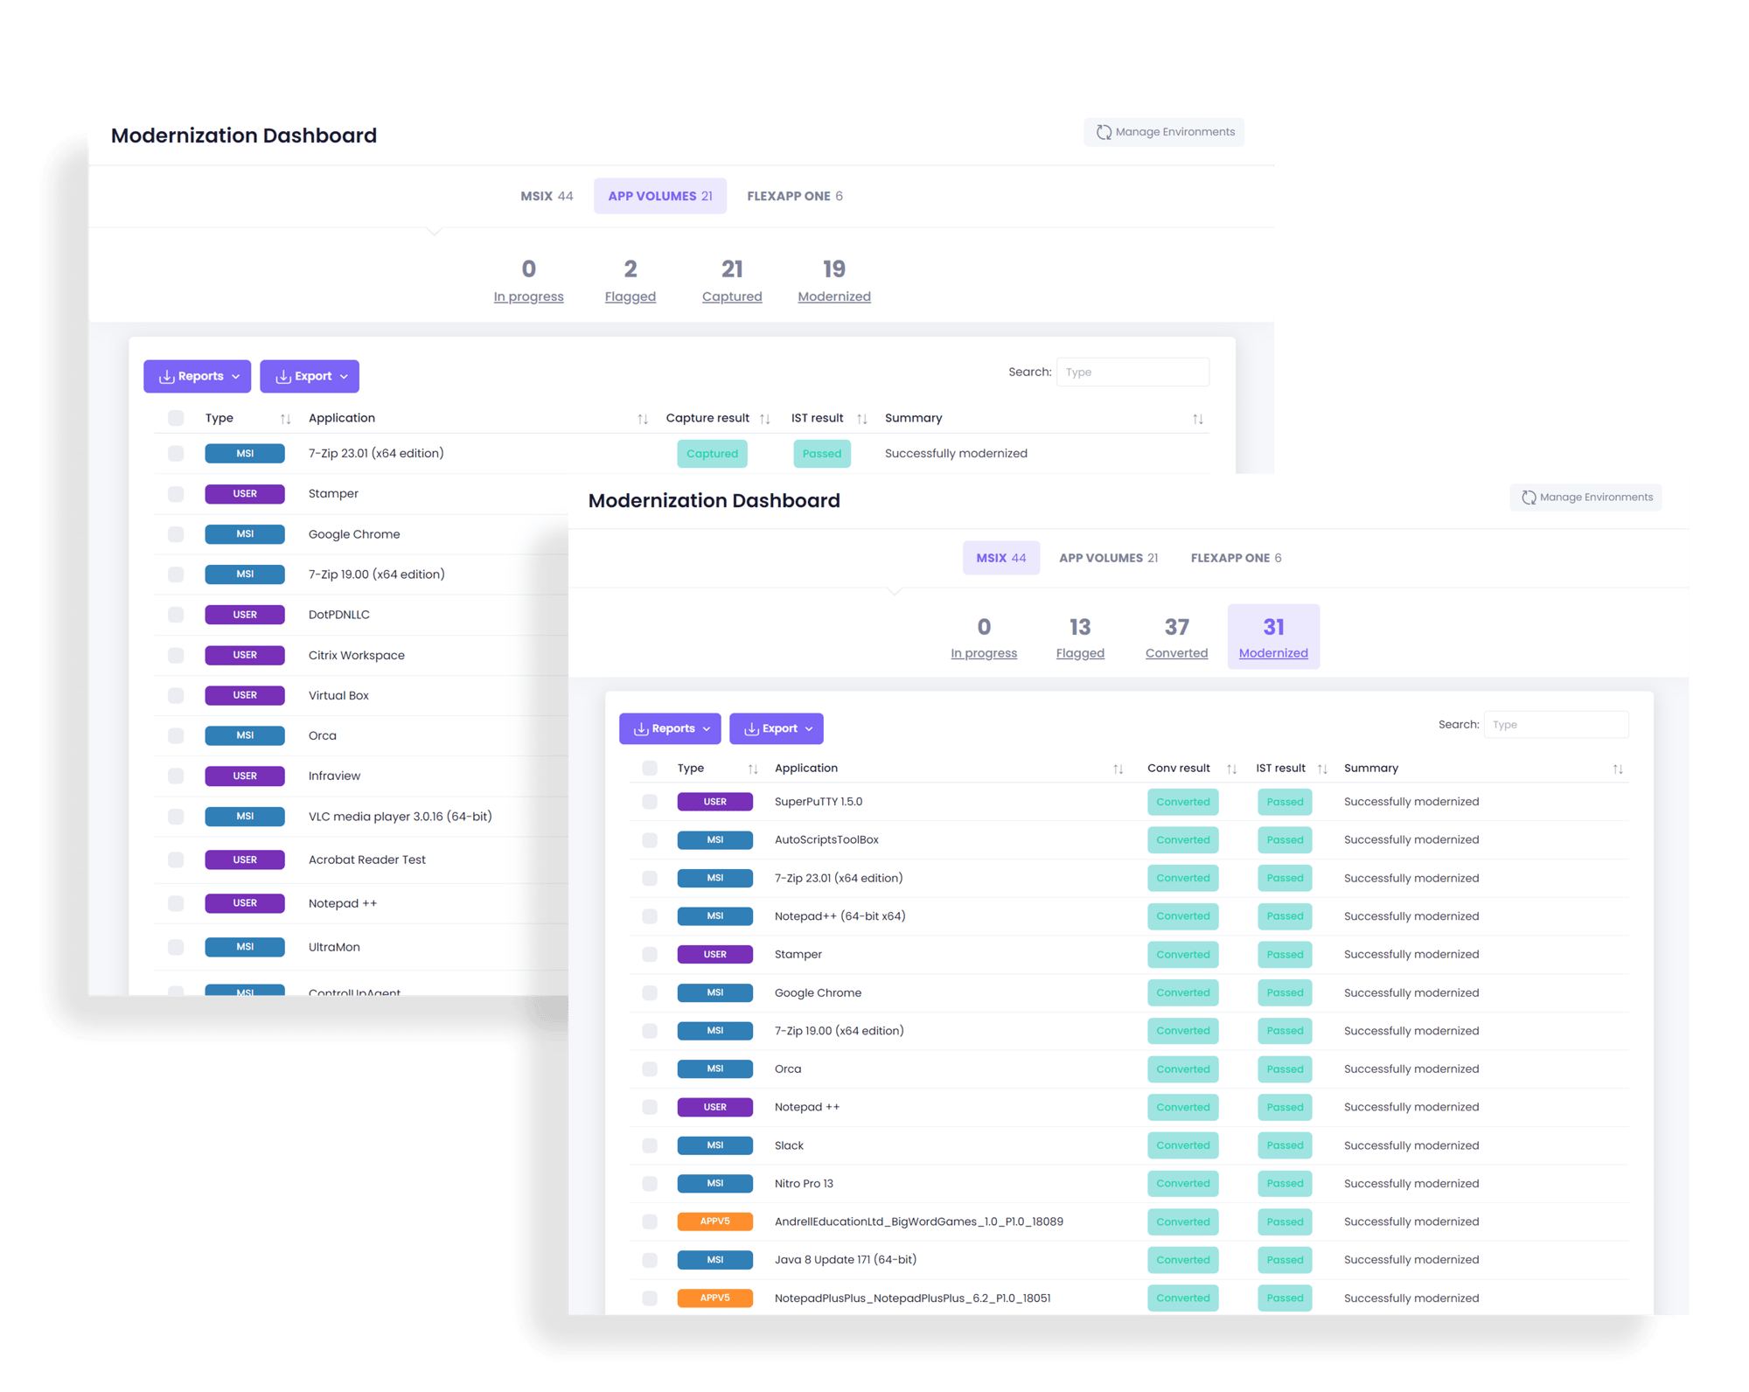Image resolution: width=1749 pixels, height=1392 pixels.
Task: Click refresh icon beside back Manage Environments
Action: click(x=1104, y=132)
